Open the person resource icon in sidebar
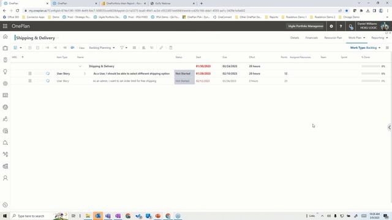This screenshot has height=220, width=392. click(x=6, y=178)
